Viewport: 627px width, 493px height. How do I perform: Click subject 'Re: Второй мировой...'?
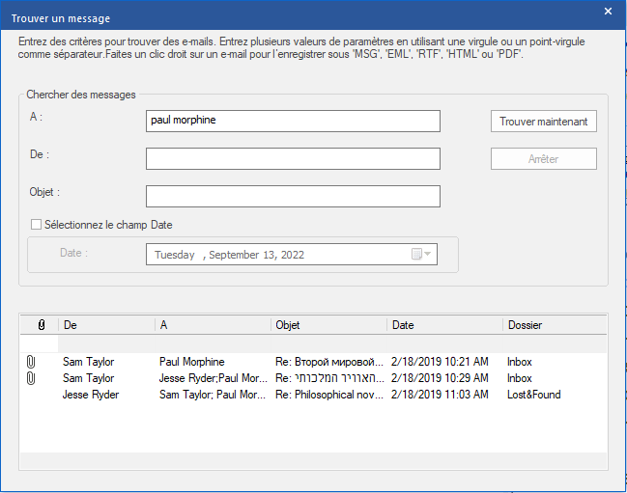tap(329, 362)
